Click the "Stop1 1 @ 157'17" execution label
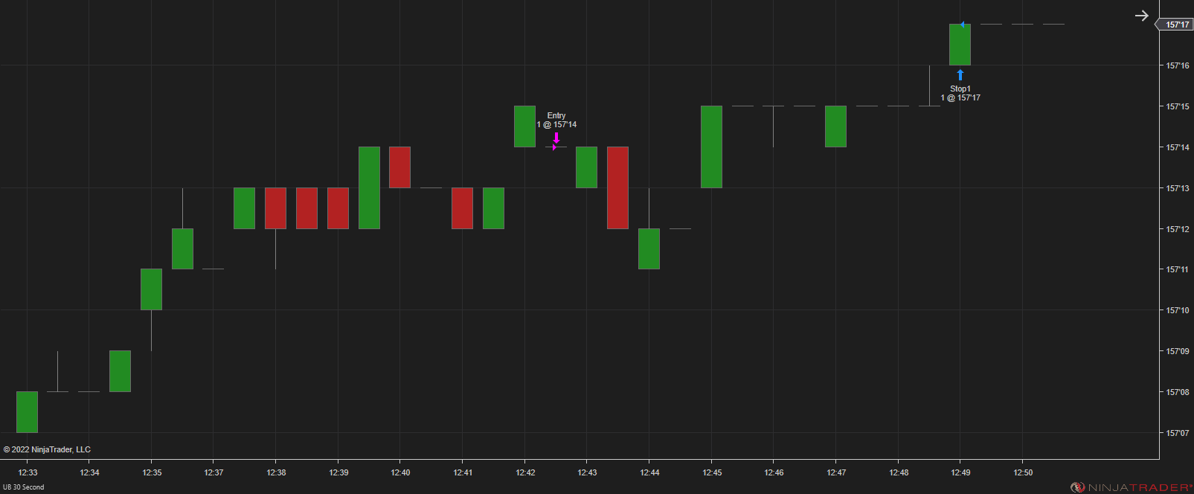This screenshot has width=1194, height=494. [960, 93]
